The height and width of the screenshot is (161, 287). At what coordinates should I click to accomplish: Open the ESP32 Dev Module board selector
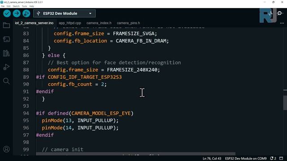point(64,13)
